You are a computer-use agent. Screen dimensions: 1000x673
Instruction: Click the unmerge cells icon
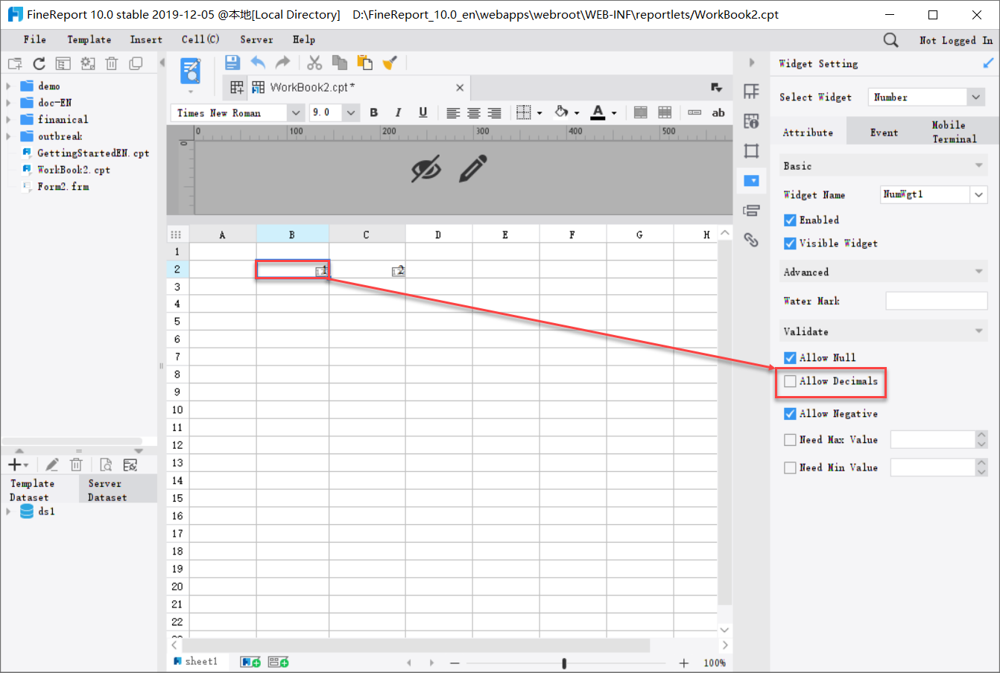665,112
